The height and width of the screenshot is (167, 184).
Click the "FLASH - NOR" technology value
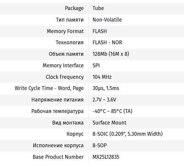(107, 42)
